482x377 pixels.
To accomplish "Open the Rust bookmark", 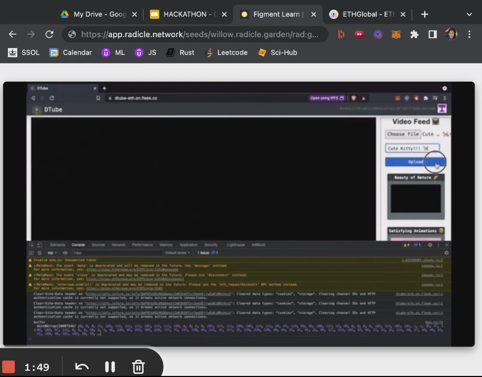I will coord(180,52).
